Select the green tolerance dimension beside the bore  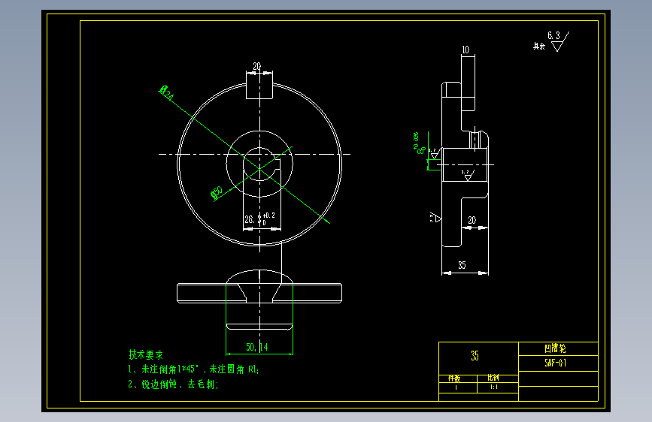pyautogui.click(x=419, y=143)
